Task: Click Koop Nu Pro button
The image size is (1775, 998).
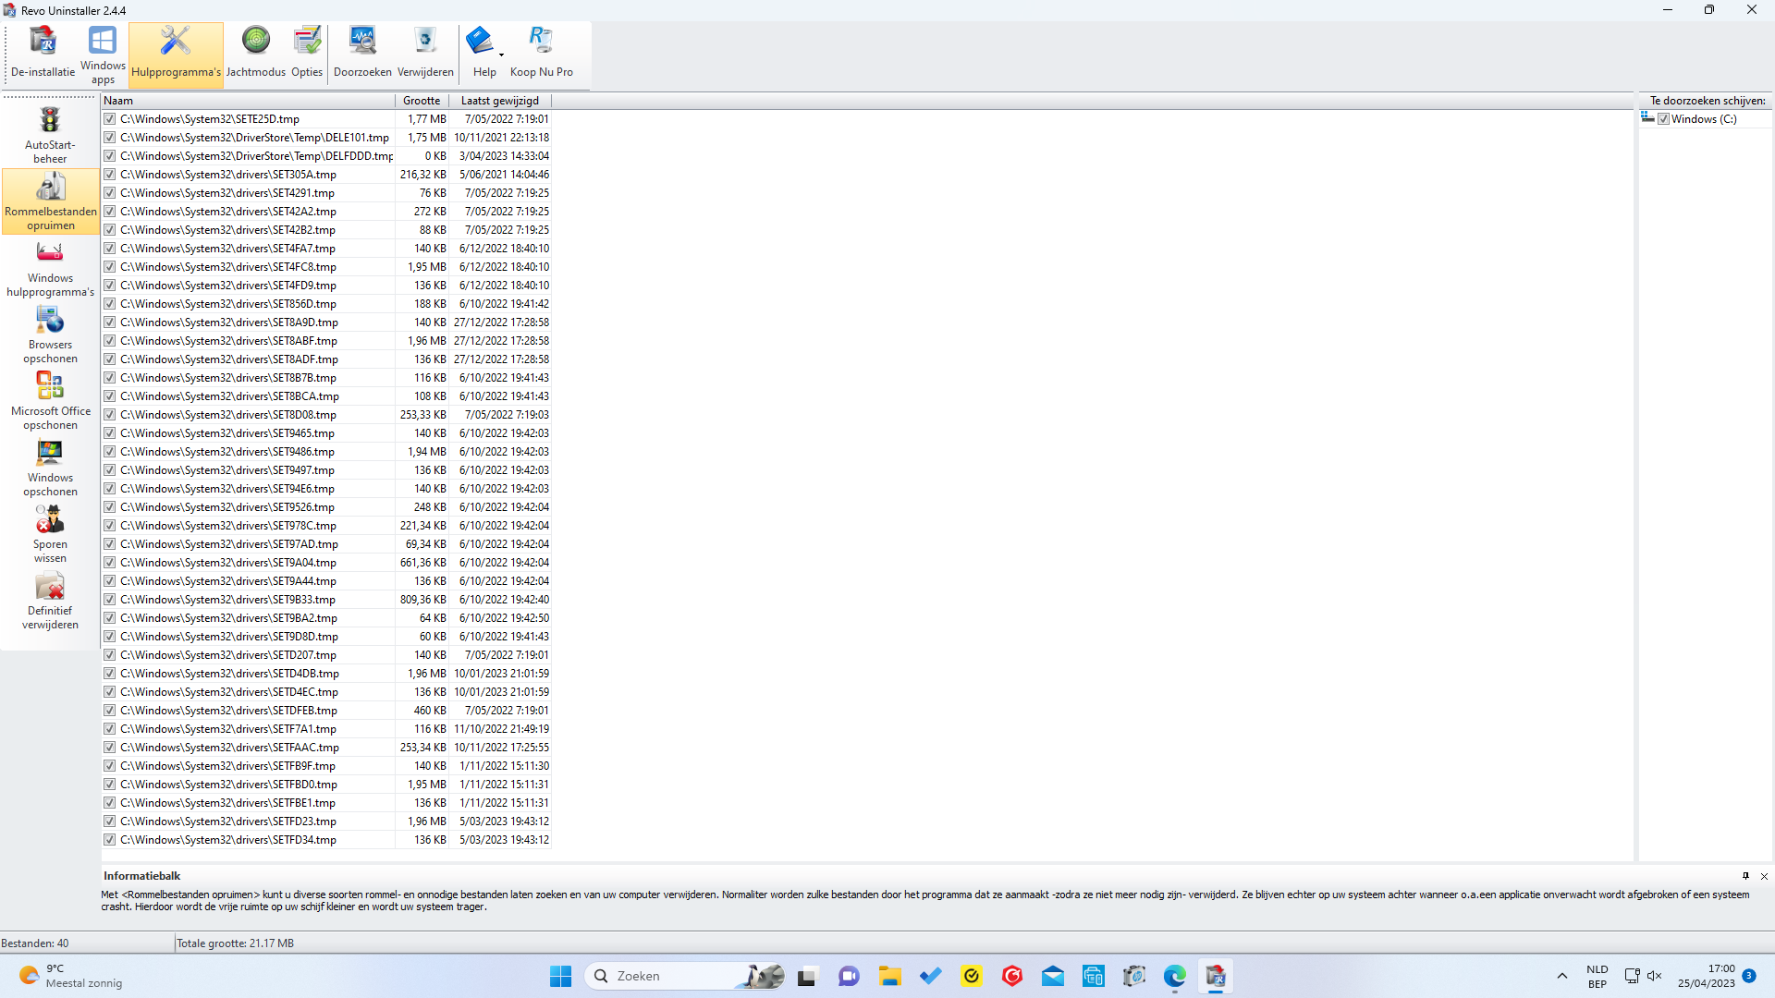Action: click(541, 53)
